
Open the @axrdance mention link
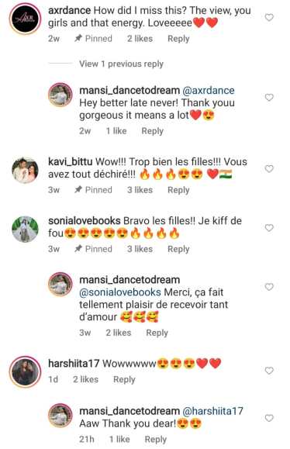[x=209, y=91]
